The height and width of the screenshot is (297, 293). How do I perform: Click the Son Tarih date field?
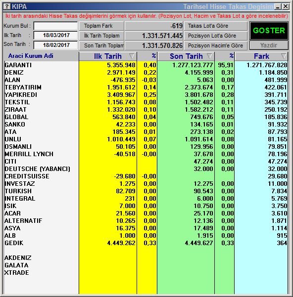coord(55,45)
